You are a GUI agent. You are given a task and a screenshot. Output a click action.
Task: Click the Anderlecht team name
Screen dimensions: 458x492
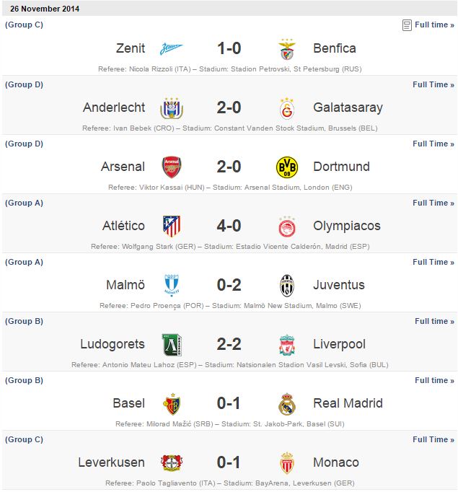click(114, 107)
